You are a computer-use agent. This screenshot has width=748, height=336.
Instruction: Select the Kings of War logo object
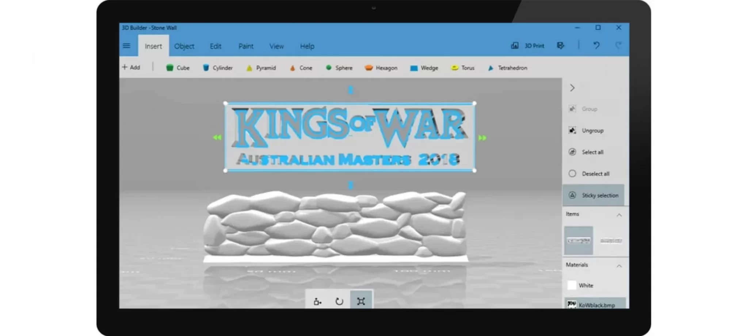[350, 137]
